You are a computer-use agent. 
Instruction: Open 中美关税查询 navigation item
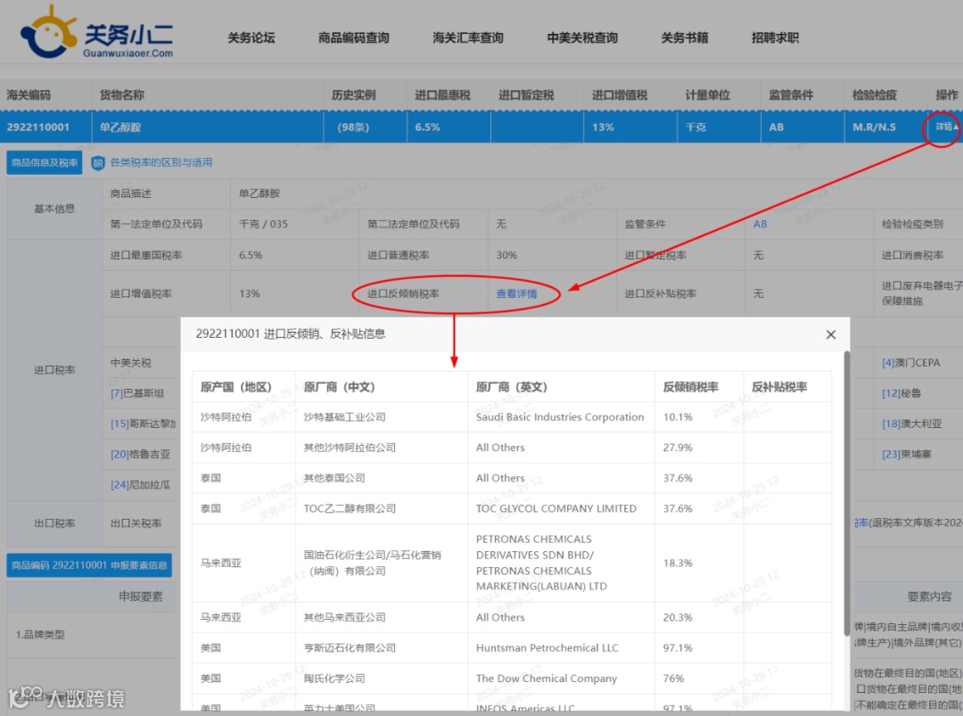(x=582, y=38)
